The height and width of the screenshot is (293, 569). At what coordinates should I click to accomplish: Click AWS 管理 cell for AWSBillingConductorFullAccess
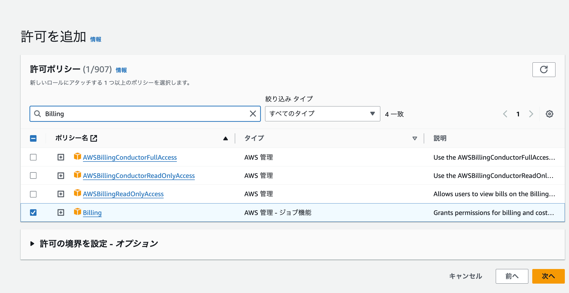[x=259, y=157]
